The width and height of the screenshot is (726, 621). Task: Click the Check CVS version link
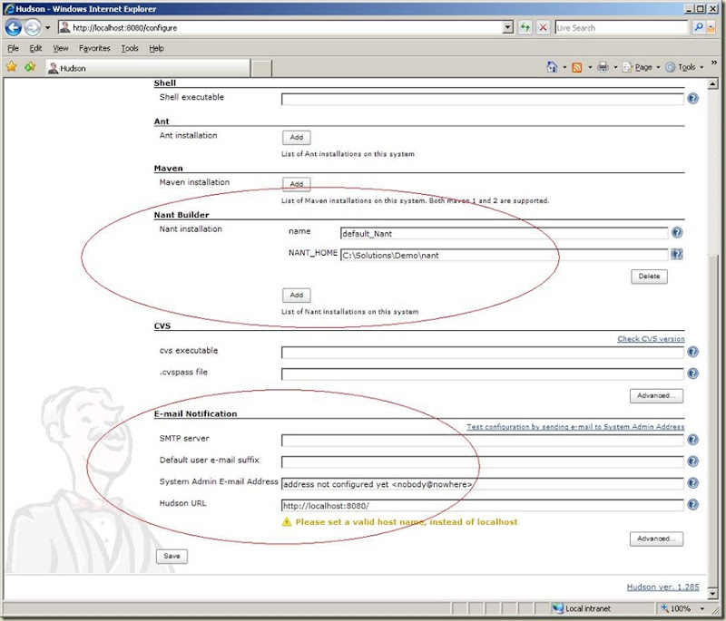pyautogui.click(x=651, y=339)
